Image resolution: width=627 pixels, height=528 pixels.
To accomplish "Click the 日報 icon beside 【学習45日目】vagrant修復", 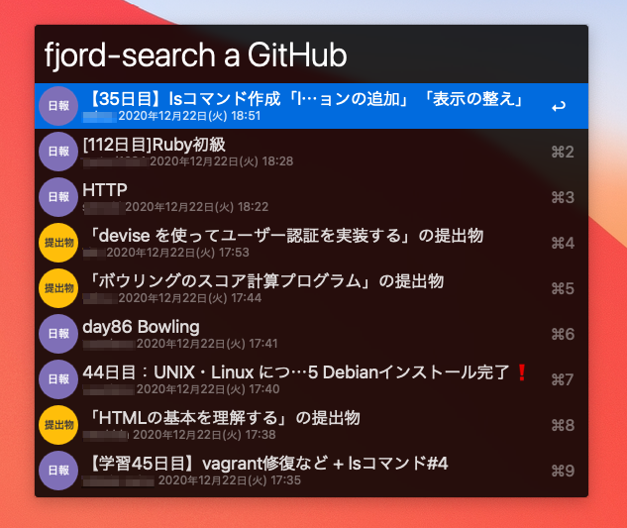I will pyautogui.click(x=58, y=471).
